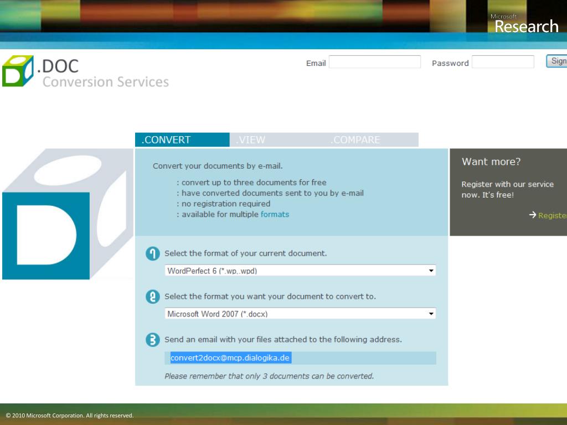This screenshot has width=567, height=425.
Task: Click the Register link
Action: pos(552,215)
